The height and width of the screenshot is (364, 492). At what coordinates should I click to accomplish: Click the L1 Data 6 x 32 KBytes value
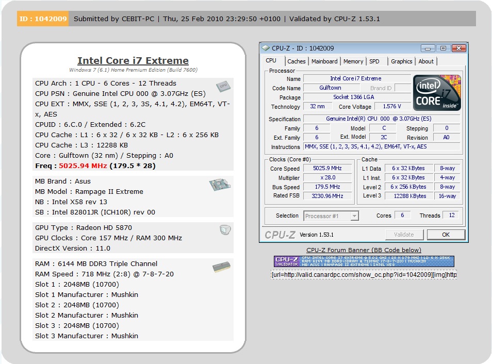408,168
